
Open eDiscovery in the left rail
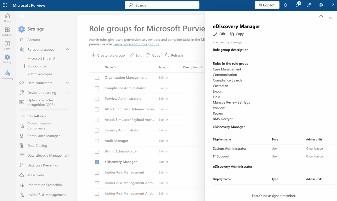coord(7,75)
